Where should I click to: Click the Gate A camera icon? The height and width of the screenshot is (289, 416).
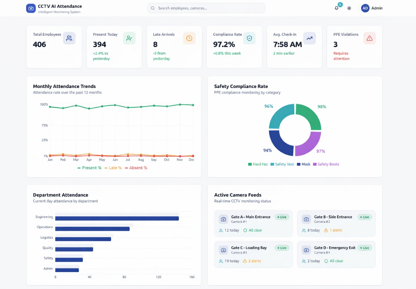click(224, 219)
